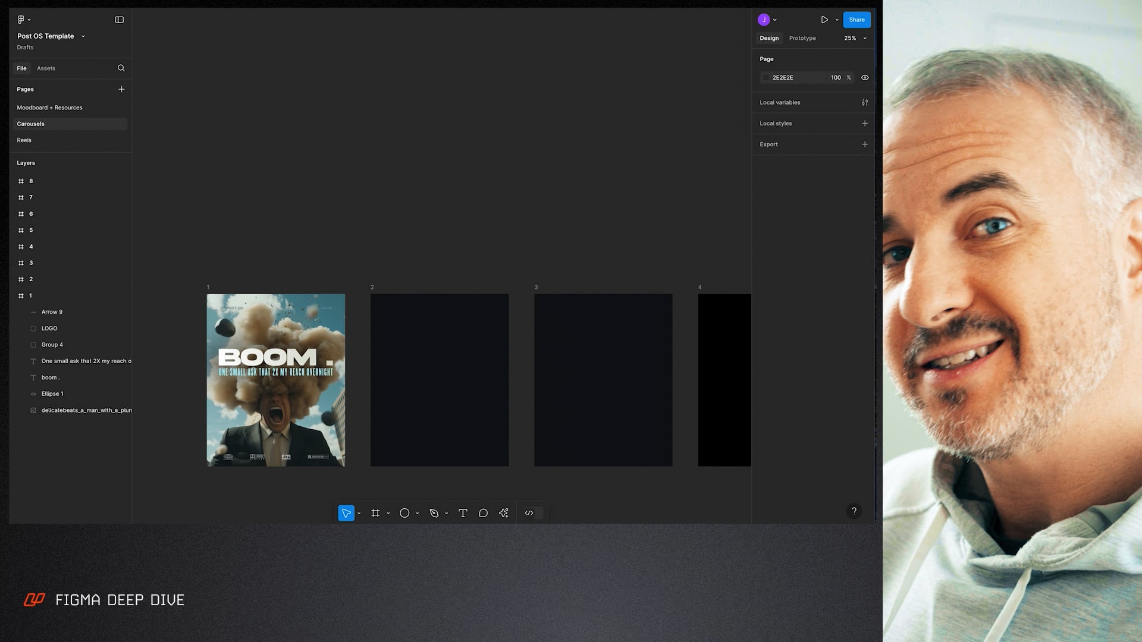
Task: Expand the Post OS Template file menu
Action: click(x=83, y=36)
